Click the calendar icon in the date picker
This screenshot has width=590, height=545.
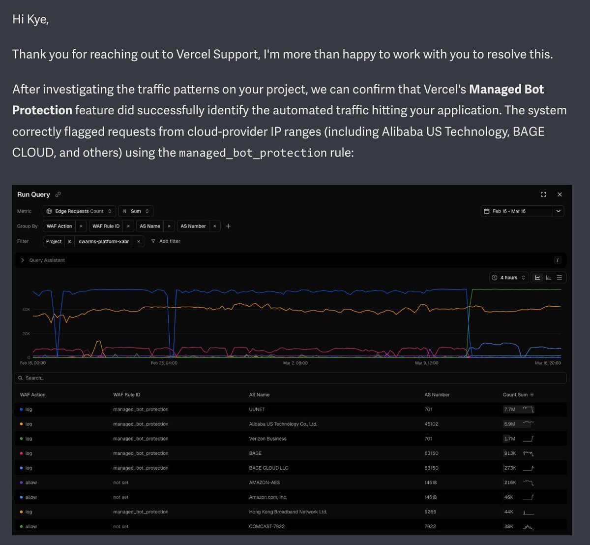point(487,211)
